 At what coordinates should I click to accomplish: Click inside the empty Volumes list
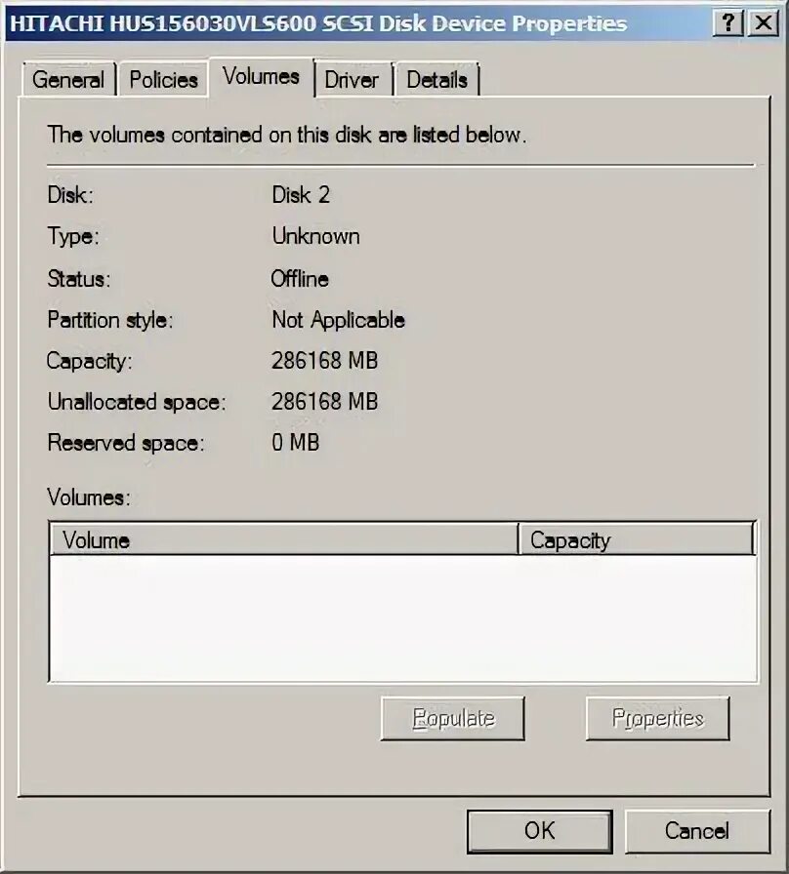(403, 617)
